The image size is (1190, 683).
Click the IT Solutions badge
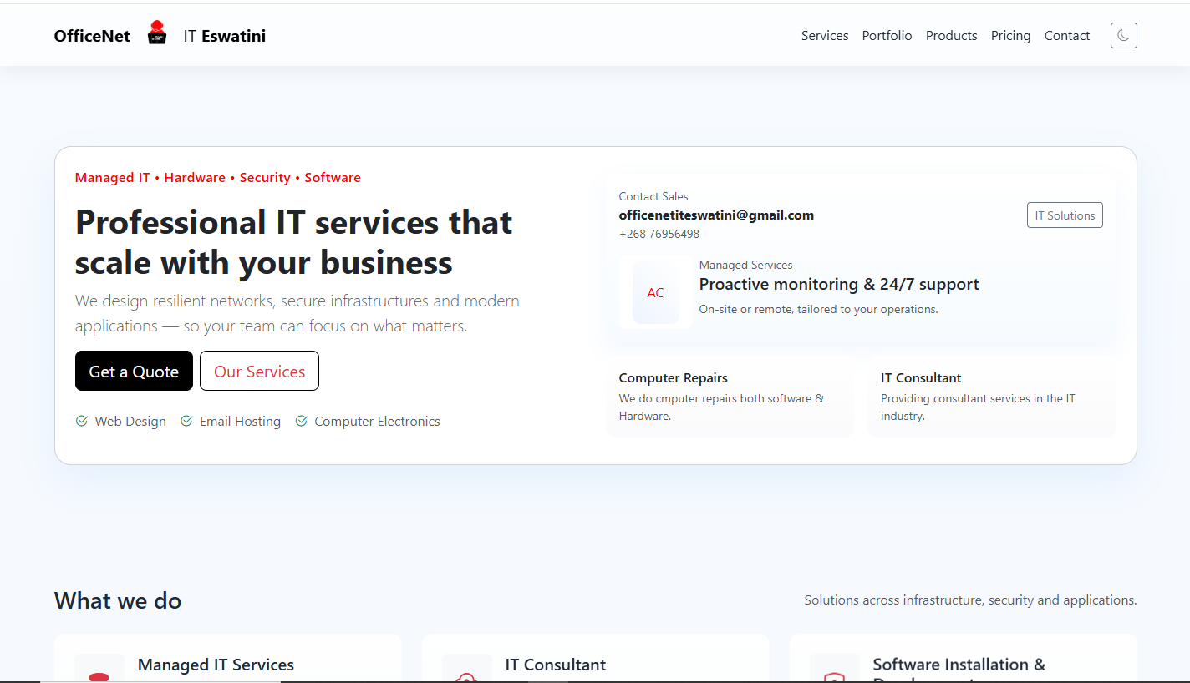coord(1065,215)
